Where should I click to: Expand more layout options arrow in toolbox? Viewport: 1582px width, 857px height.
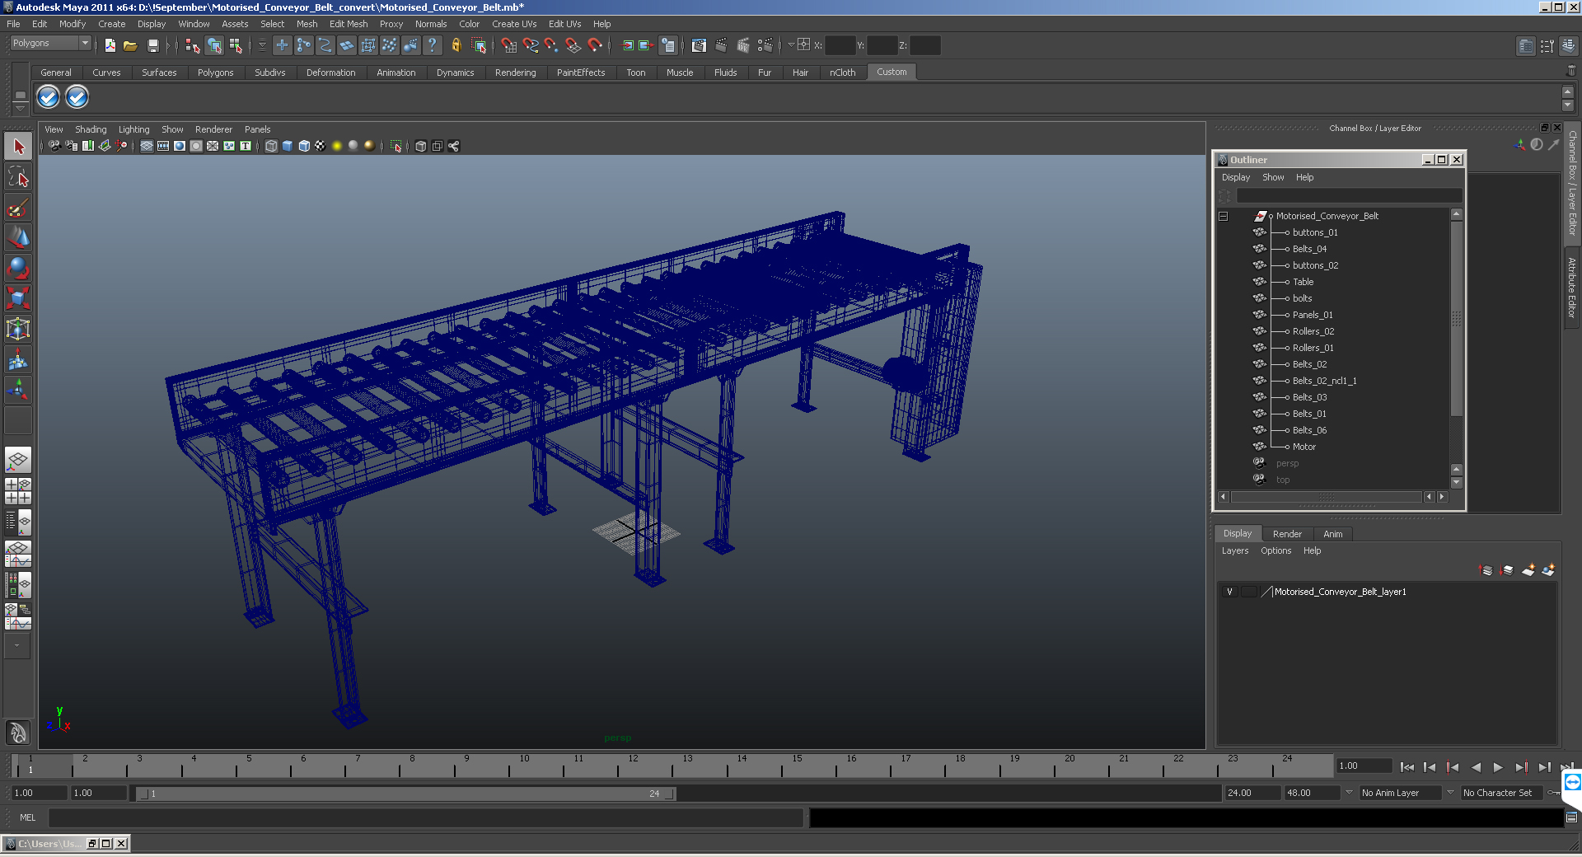(x=16, y=646)
